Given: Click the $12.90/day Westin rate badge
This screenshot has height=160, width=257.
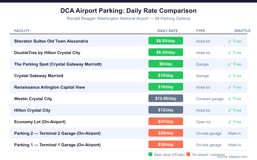Looking at the screenshot, I should tap(166, 99).
